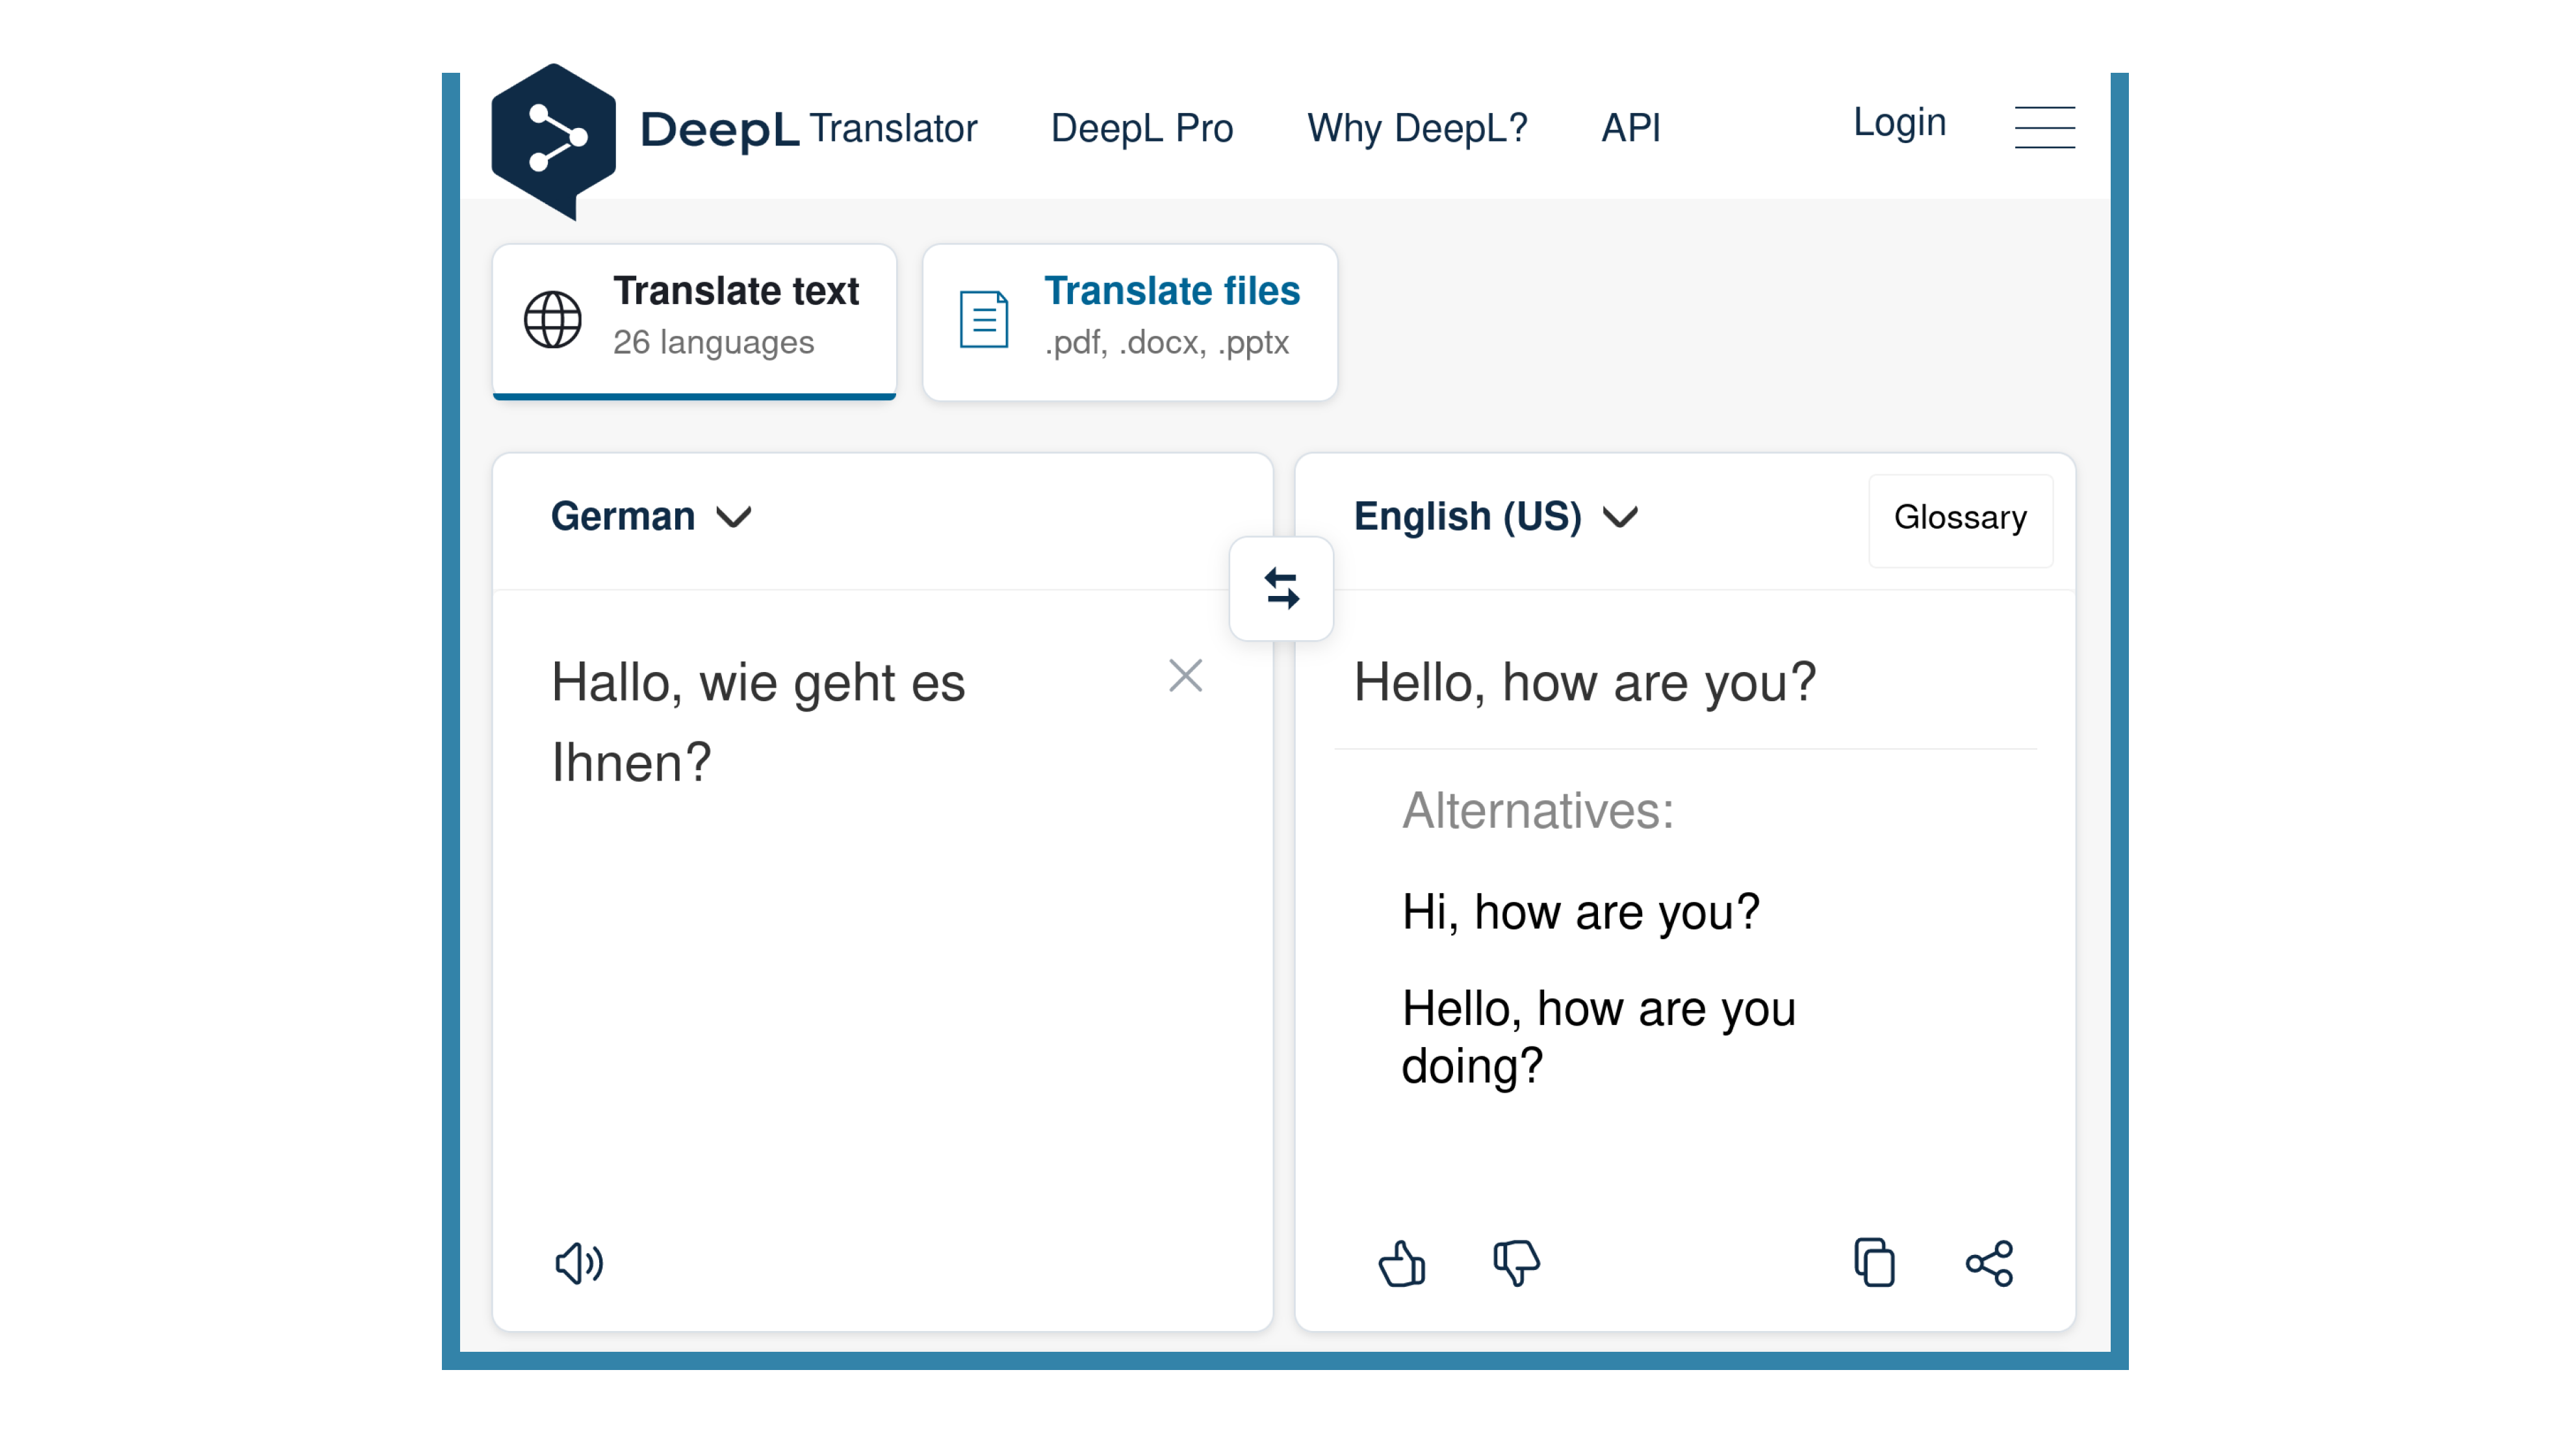The image size is (2576, 1435).
Task: Expand the German source language dropdown
Action: [651, 517]
